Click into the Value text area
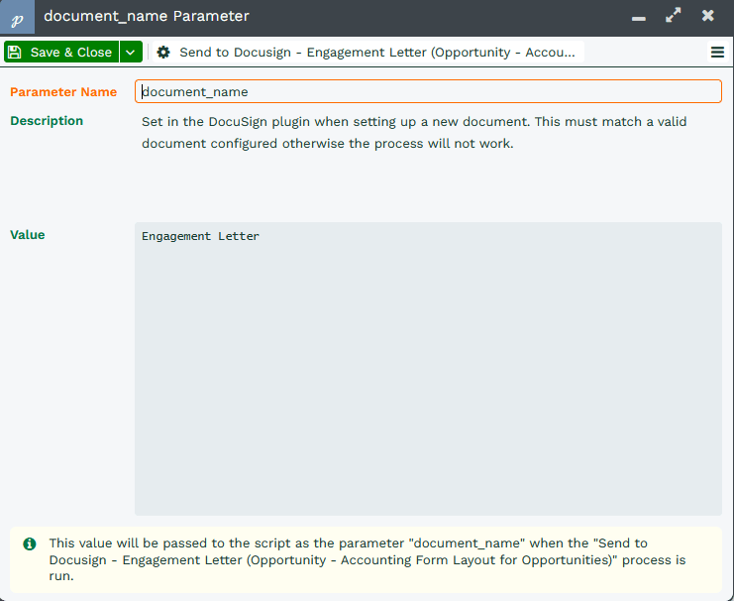The height and width of the screenshot is (601, 734). [428, 369]
